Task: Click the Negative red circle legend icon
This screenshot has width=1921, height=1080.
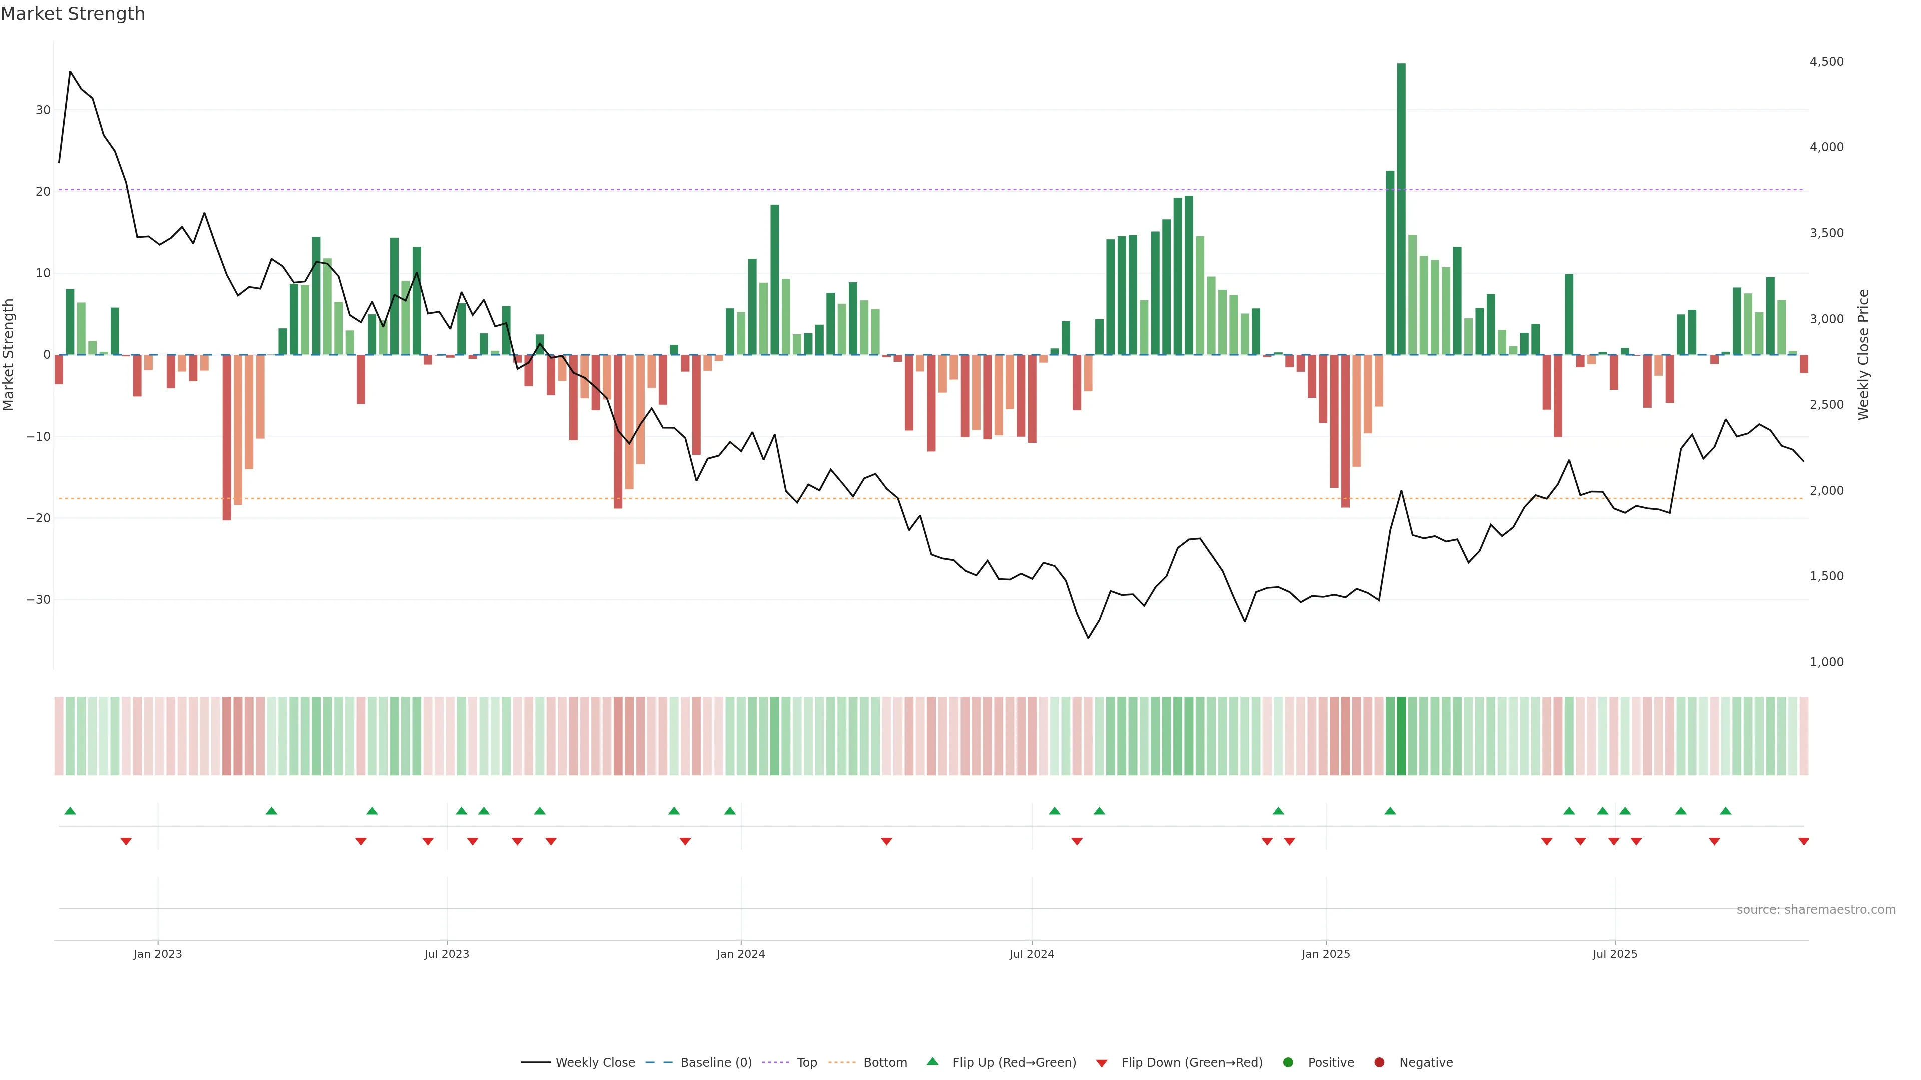Action: pos(1379,1063)
